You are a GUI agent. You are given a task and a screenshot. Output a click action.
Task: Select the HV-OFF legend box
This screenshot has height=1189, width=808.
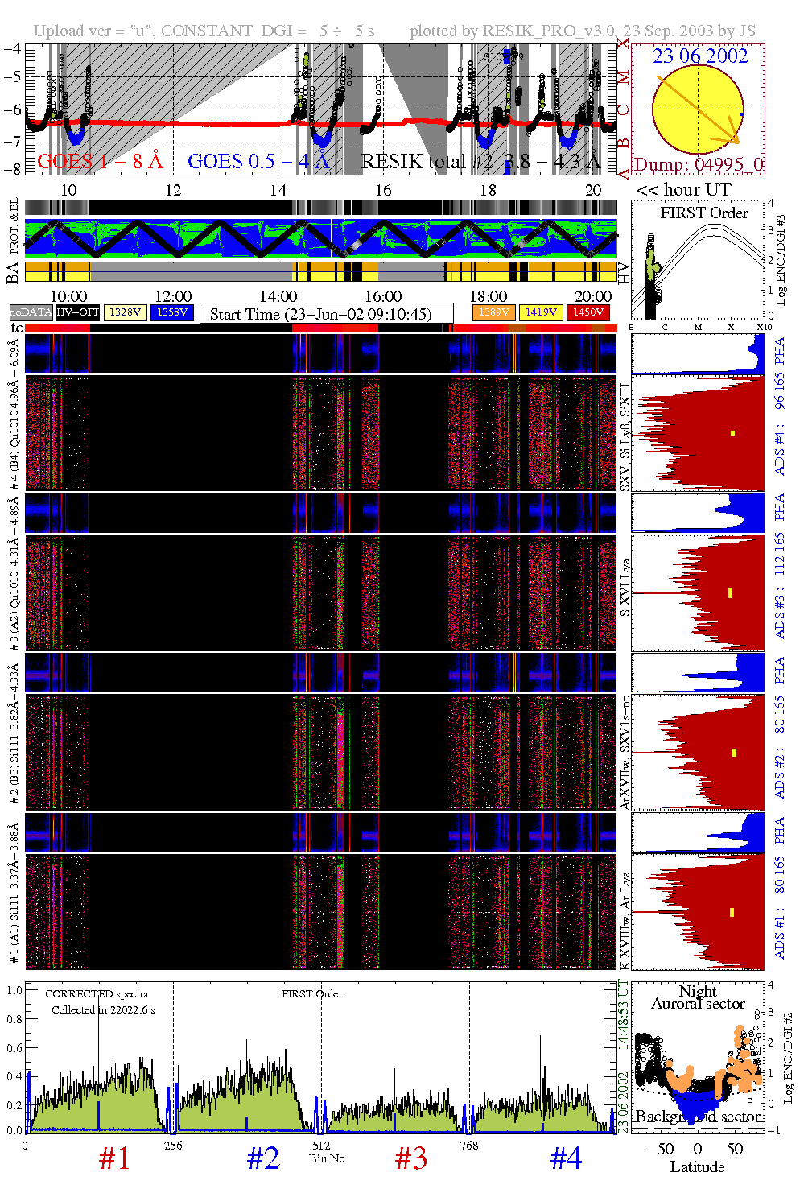78,312
